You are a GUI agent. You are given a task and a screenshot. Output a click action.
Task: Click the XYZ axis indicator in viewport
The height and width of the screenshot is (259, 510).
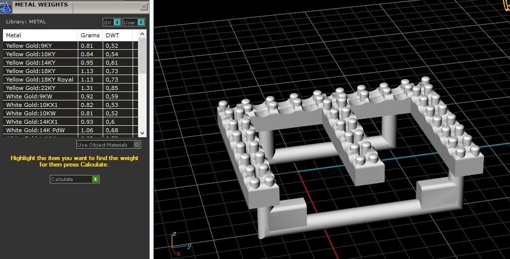coord(181,245)
